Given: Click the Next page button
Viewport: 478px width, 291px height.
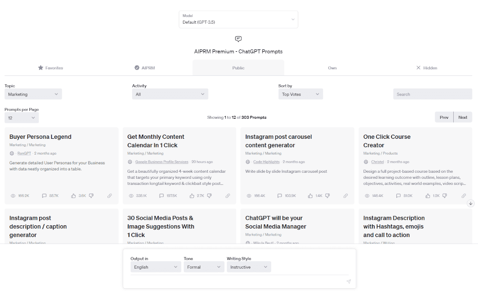Looking at the screenshot, I should [x=463, y=117].
